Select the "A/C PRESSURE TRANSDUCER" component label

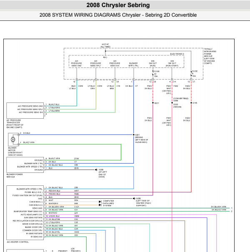(15, 124)
